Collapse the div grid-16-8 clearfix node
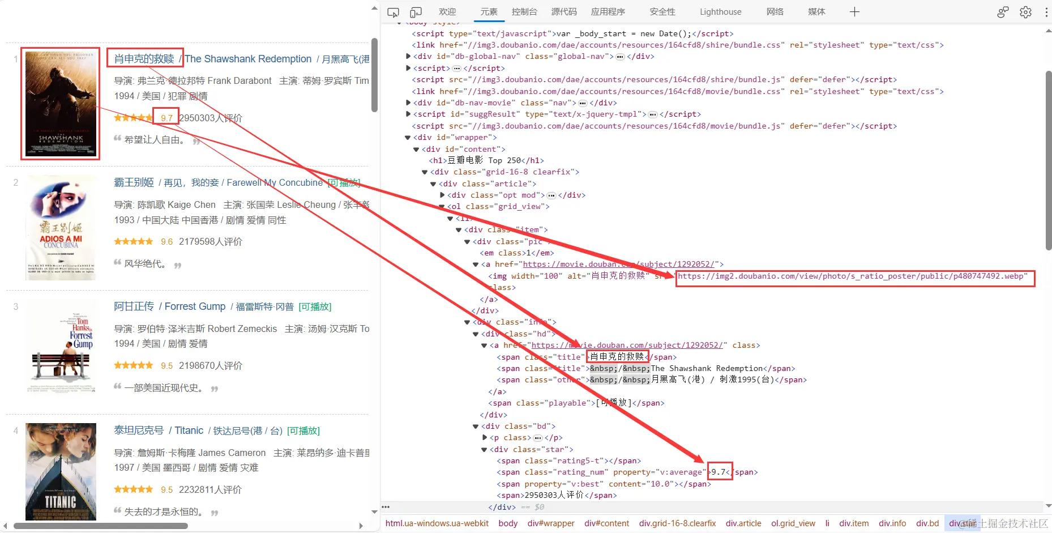This screenshot has height=533, width=1052. click(x=425, y=172)
